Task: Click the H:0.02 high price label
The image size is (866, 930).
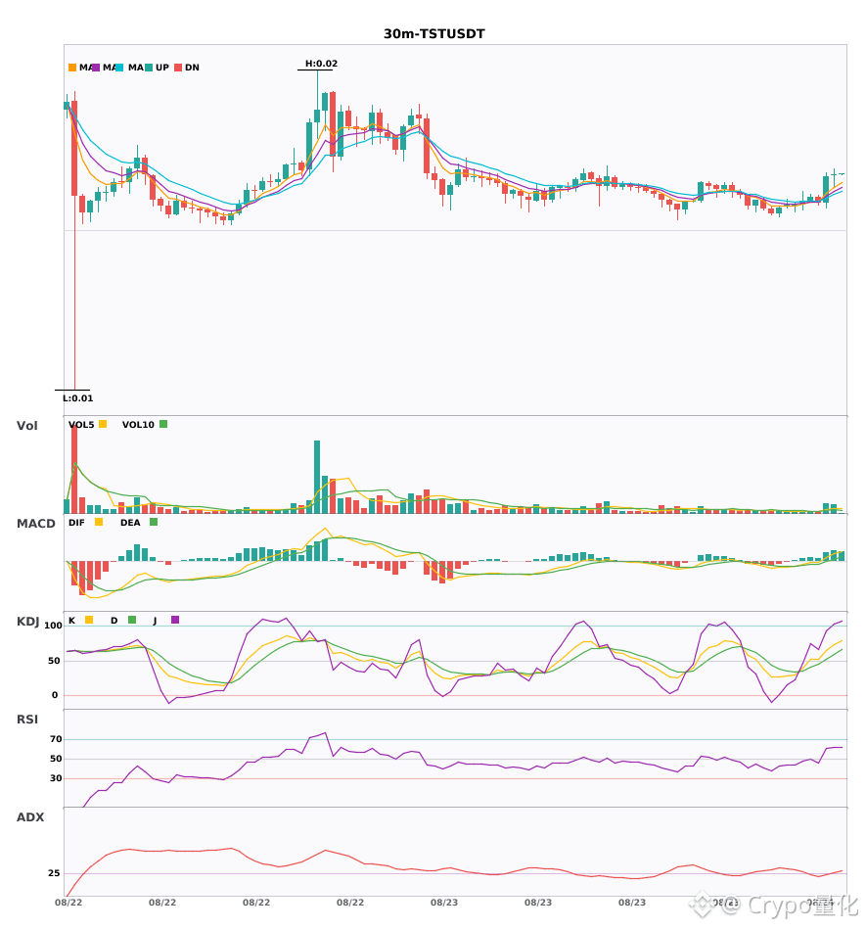Action: 321,64
